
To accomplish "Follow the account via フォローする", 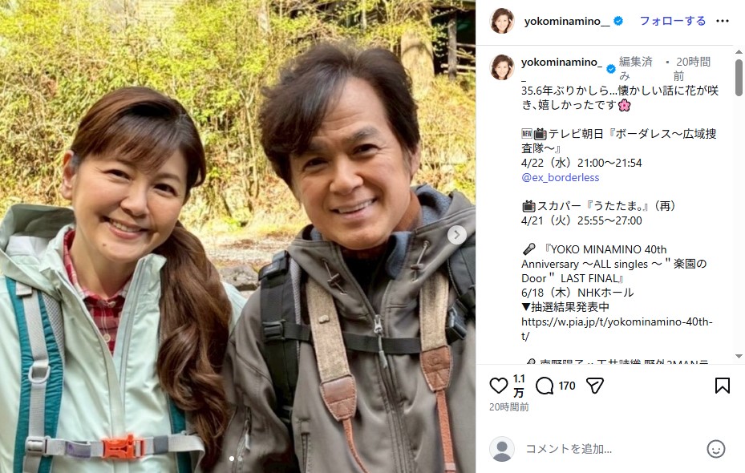I will 672,21.
